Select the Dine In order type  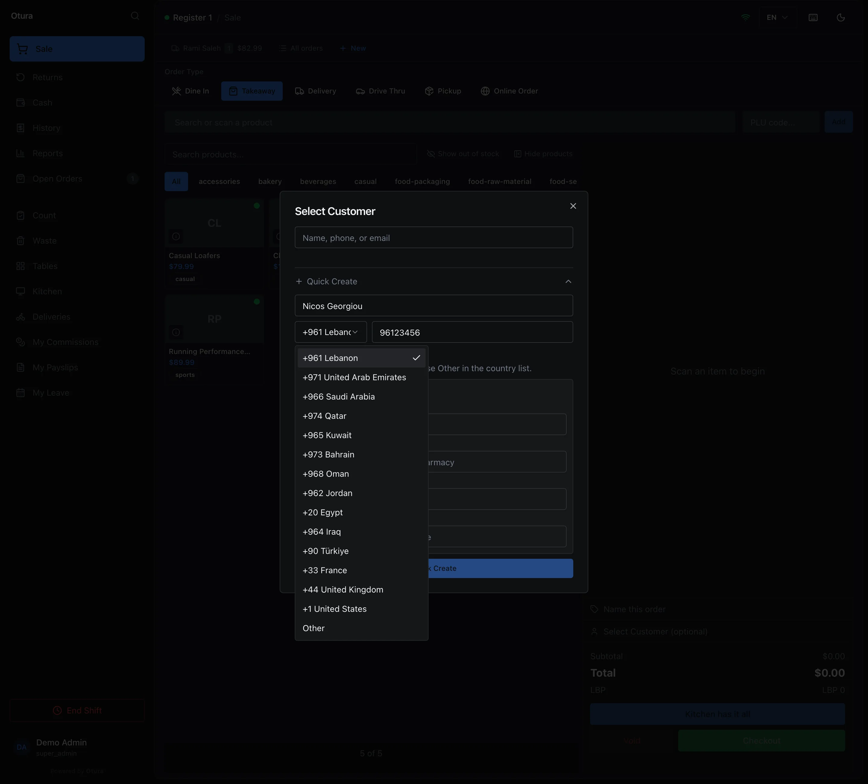coord(191,91)
